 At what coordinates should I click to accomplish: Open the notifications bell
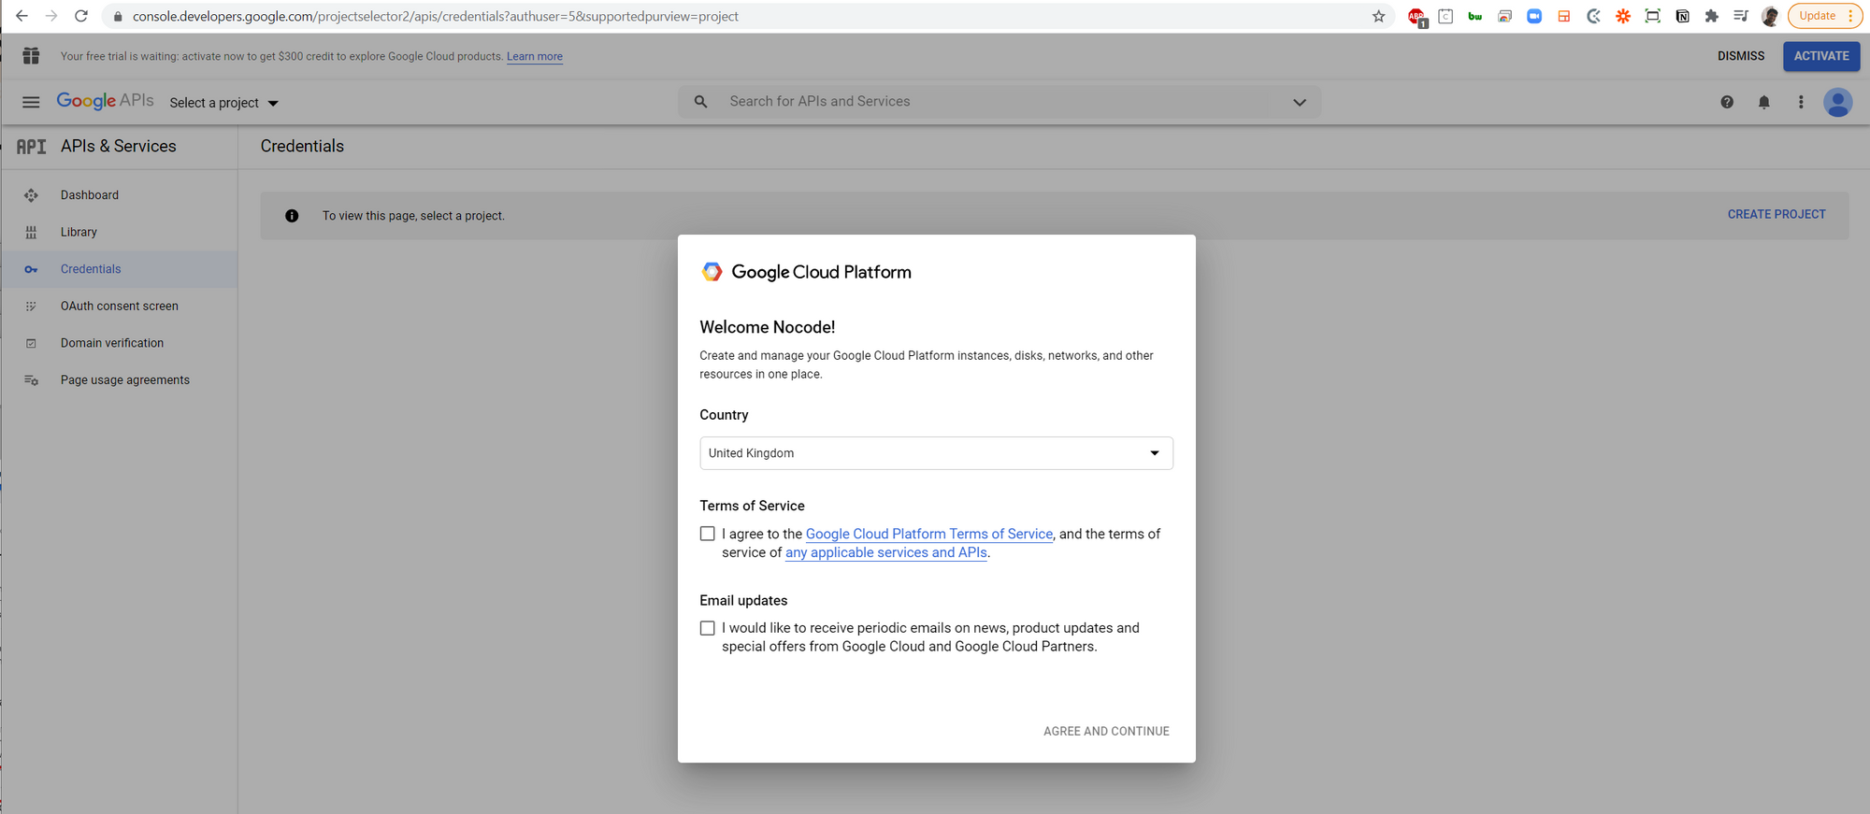coord(1763,102)
